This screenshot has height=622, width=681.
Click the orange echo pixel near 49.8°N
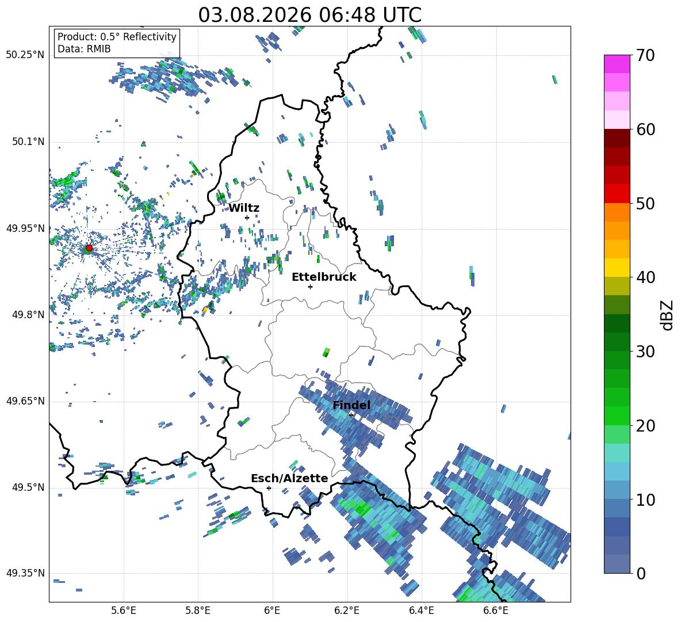[x=205, y=310]
